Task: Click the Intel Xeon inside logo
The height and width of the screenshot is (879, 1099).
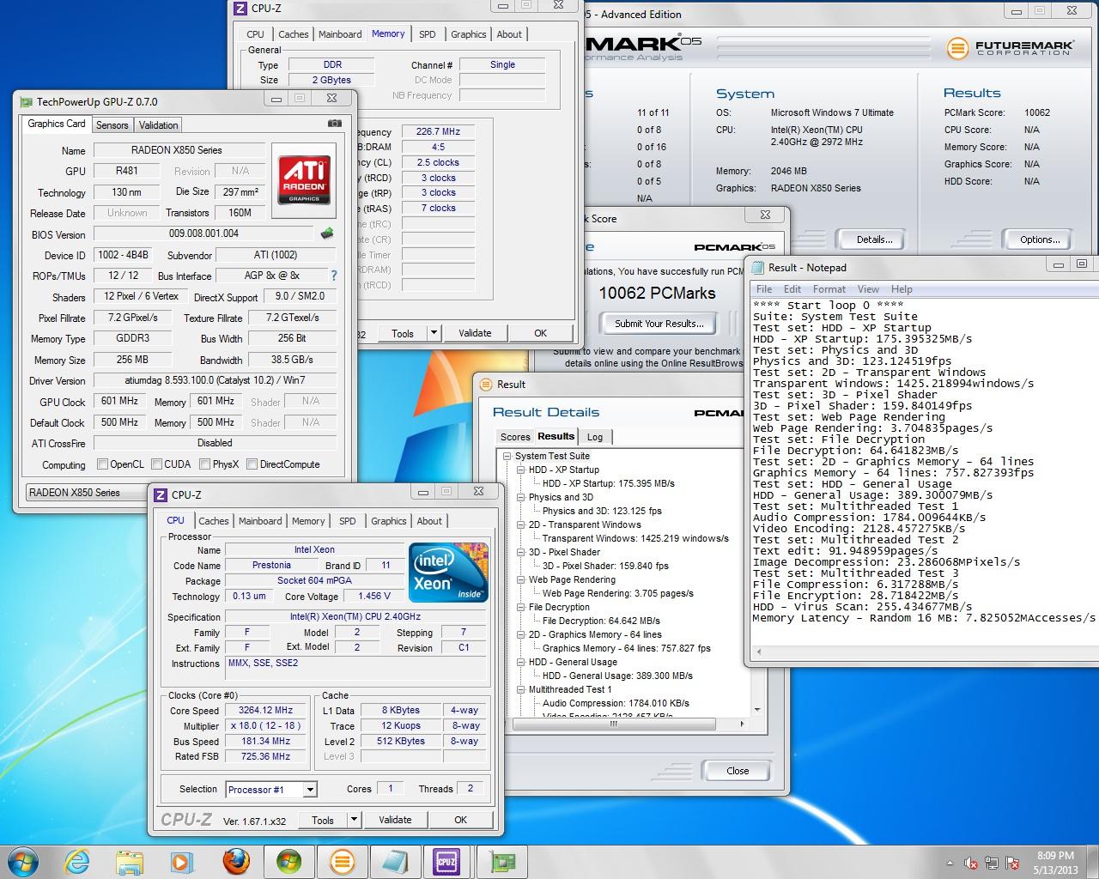Action: pyautogui.click(x=448, y=573)
